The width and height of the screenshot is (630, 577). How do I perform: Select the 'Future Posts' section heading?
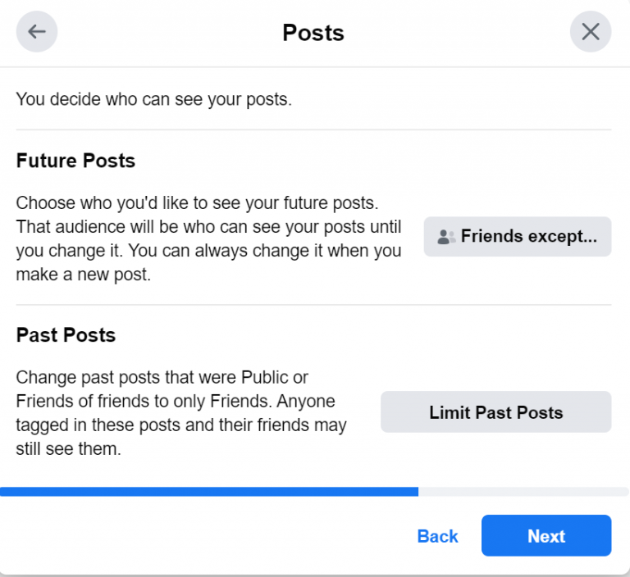tap(75, 161)
